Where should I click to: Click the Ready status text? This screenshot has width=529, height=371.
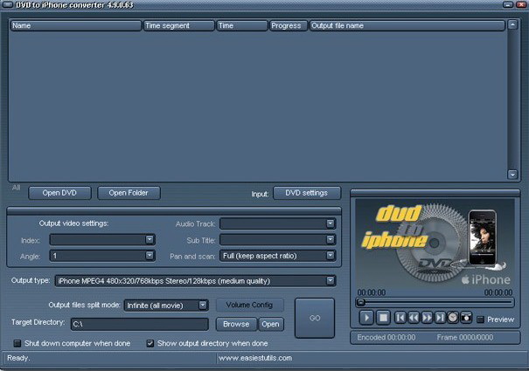pyautogui.click(x=18, y=358)
